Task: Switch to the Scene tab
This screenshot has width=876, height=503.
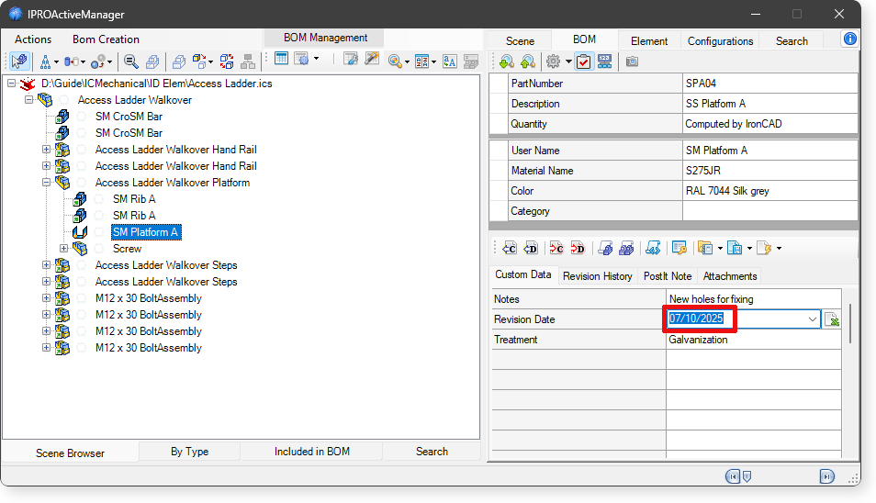Action: pyautogui.click(x=520, y=40)
